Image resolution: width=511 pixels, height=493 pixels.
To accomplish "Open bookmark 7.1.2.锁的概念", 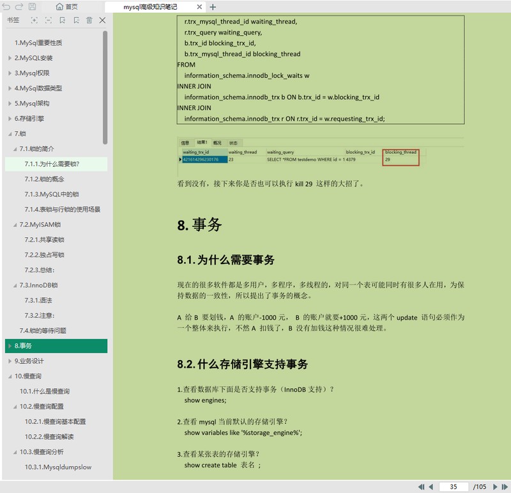I will [44, 179].
